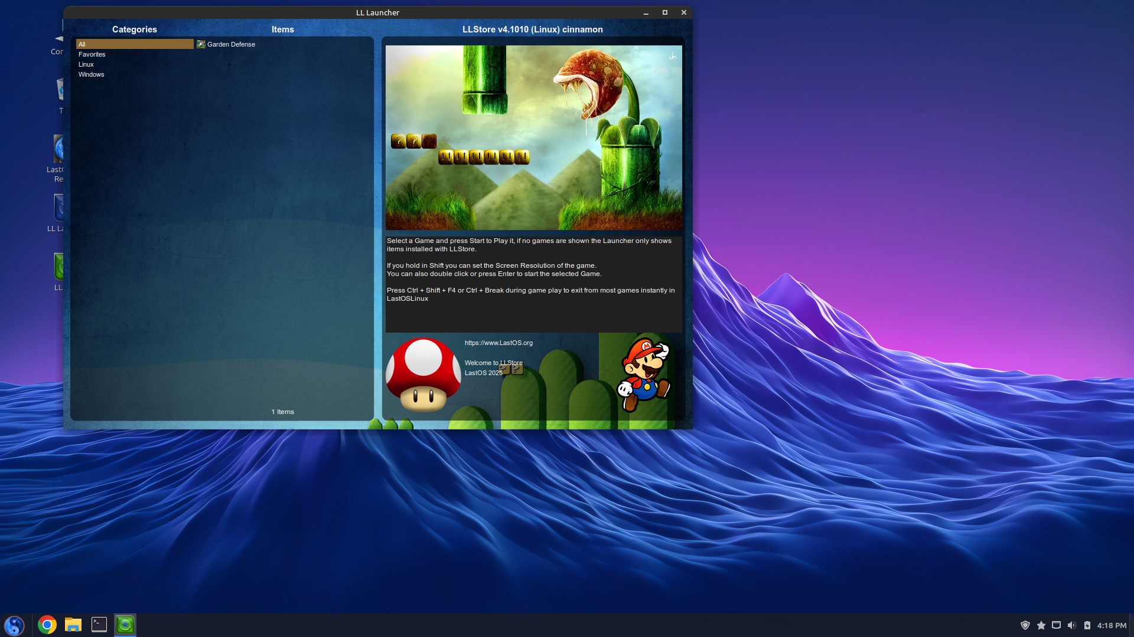Click the 'LastOS 2025' text
Viewport: 1134px width, 637px height.
click(483, 373)
